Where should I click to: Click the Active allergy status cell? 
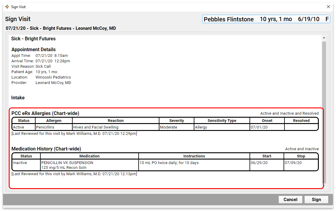tap(24, 127)
